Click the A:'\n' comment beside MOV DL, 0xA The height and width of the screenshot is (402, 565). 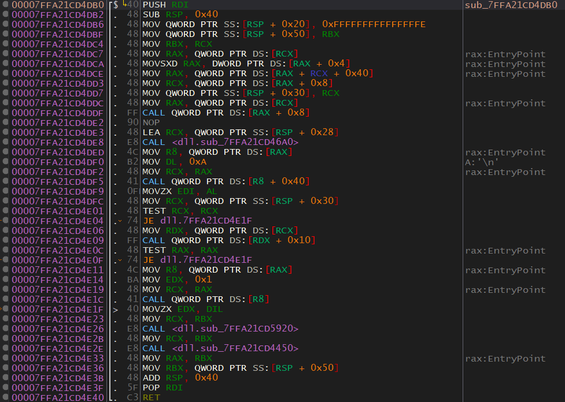481,162
